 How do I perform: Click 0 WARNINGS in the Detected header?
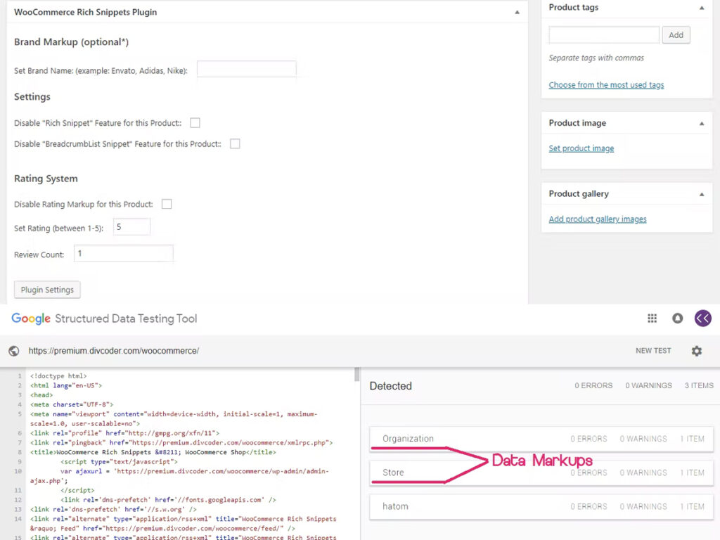pos(648,386)
